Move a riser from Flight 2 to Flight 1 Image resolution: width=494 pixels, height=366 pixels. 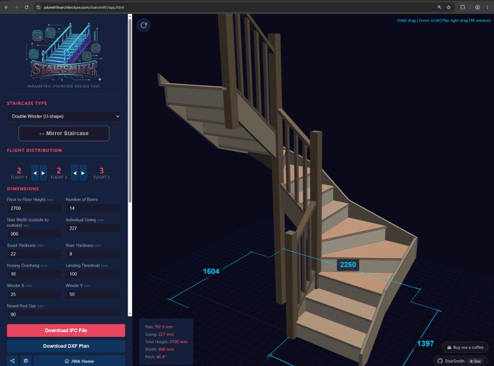tap(35, 173)
